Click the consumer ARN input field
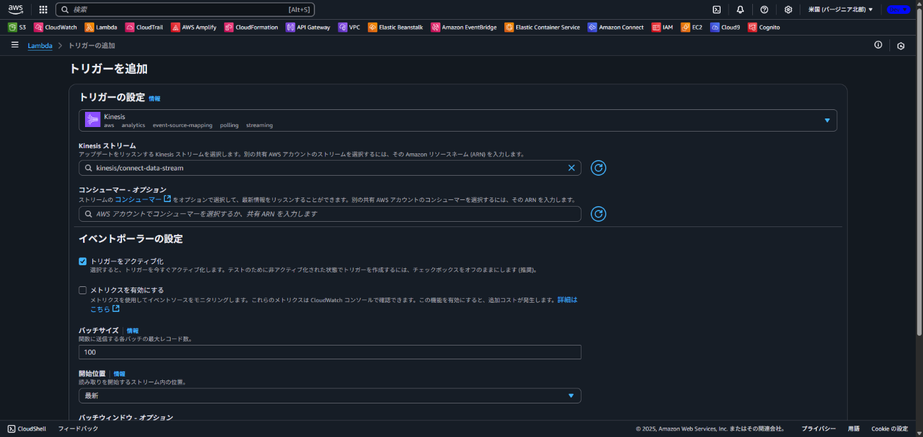923x437 pixels. 330,214
